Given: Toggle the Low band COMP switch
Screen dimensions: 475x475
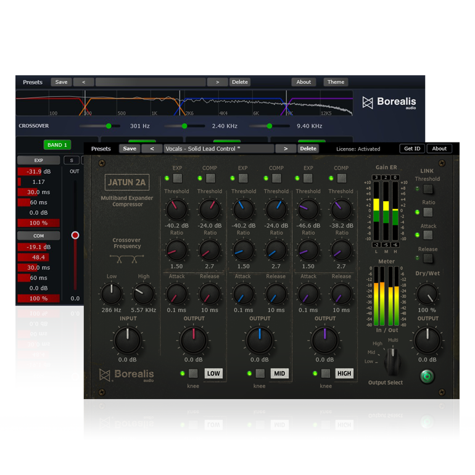Looking at the screenshot, I should point(210,178).
